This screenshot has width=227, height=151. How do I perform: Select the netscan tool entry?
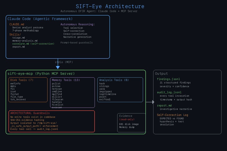pos(57,89)
